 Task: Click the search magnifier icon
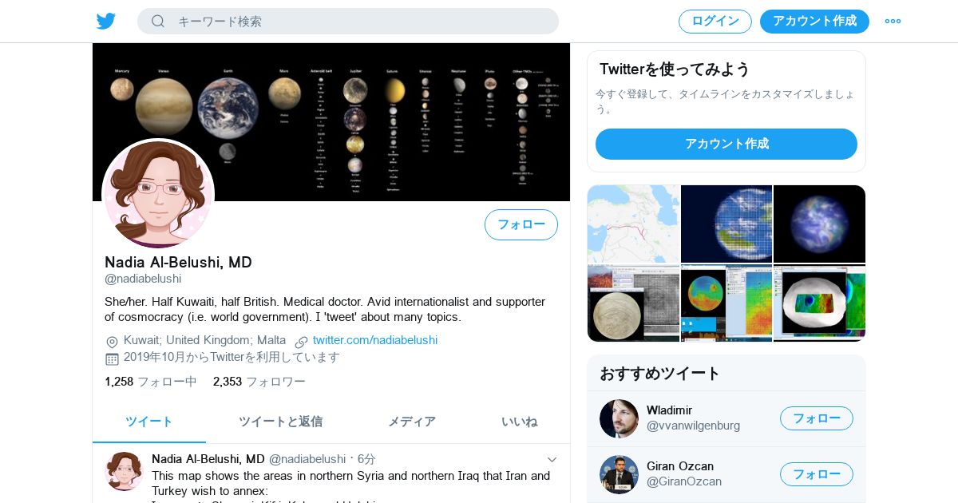click(158, 21)
